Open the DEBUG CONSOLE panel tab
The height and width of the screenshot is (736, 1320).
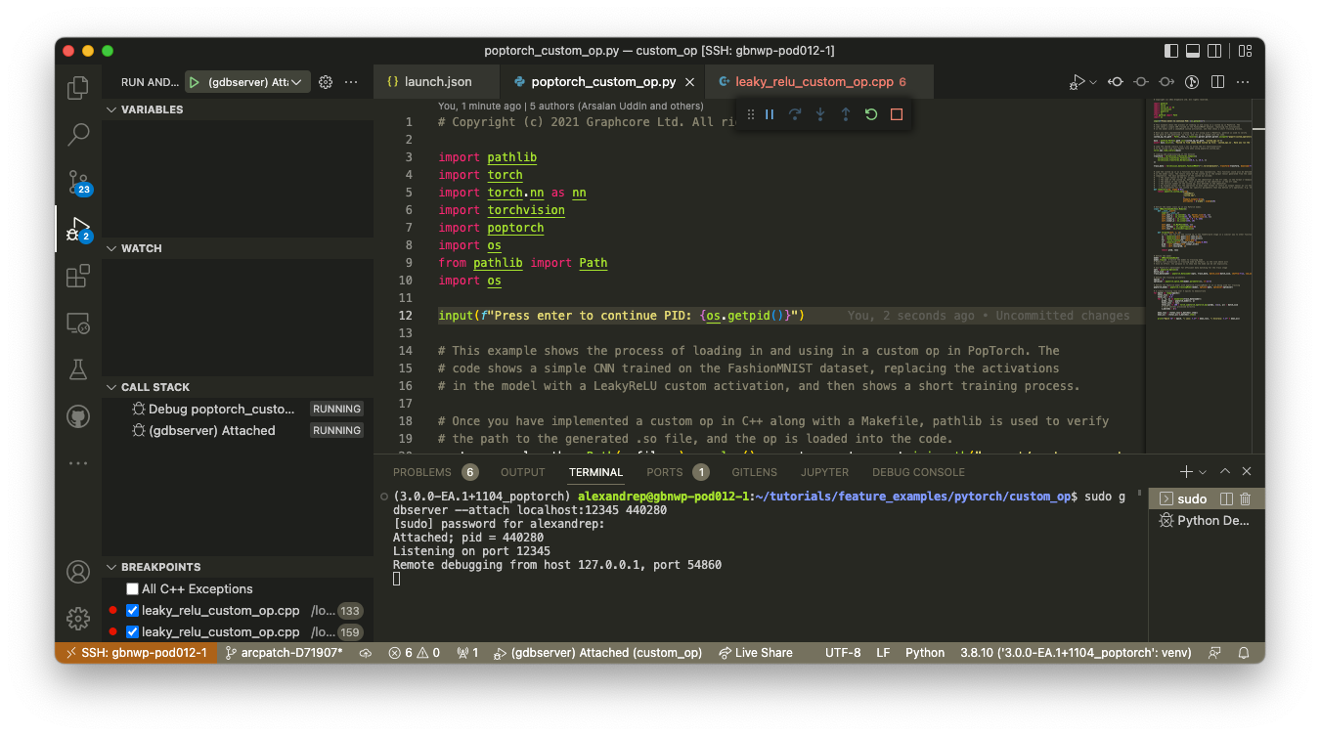click(918, 472)
